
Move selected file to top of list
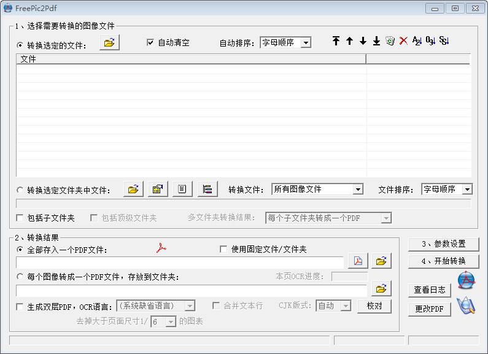tap(336, 41)
